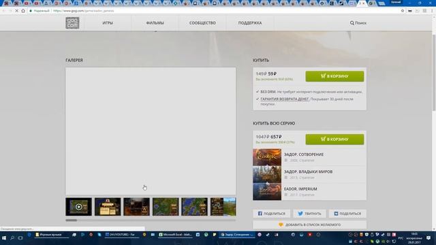Viewport: 436px width, 245px height.
Task: Click the browser home button
Action: 23,11
